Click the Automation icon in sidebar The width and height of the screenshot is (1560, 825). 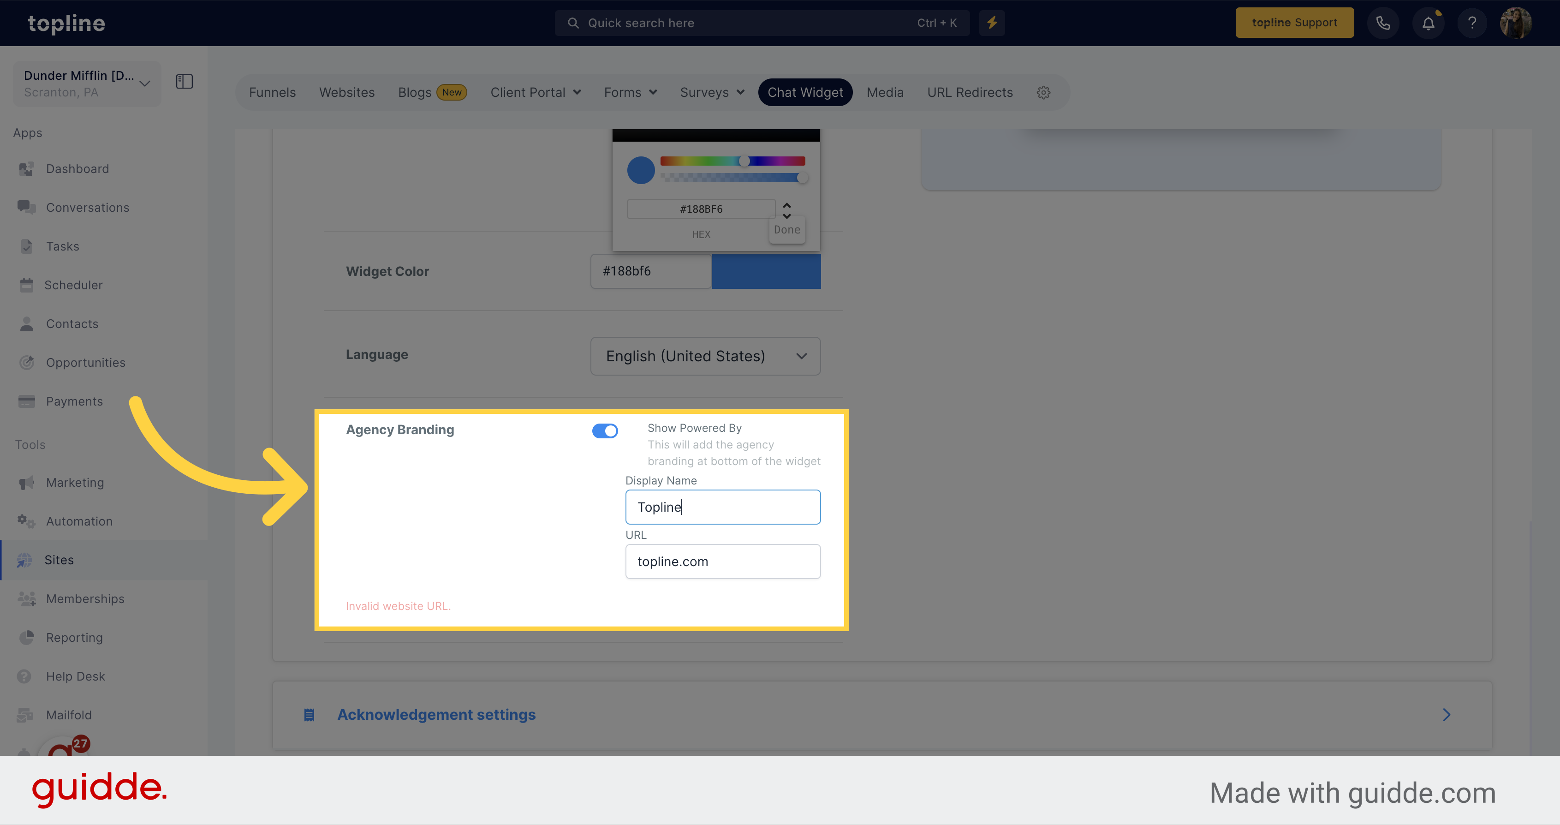click(27, 520)
